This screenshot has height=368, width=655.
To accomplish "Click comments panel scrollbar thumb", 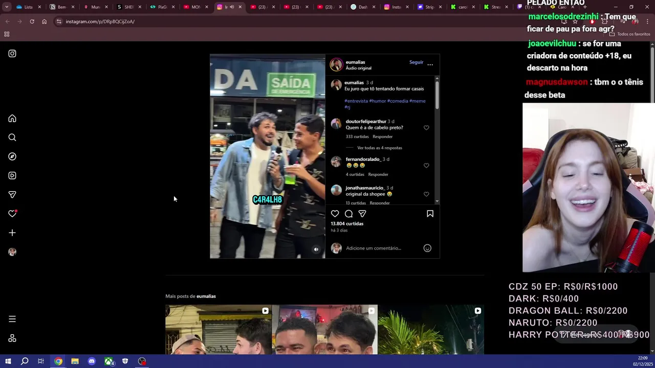I will click(437, 94).
